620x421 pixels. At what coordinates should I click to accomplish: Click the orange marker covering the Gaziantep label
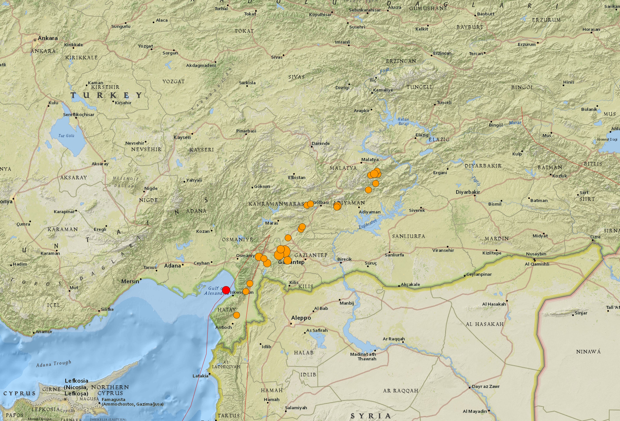[288, 261]
